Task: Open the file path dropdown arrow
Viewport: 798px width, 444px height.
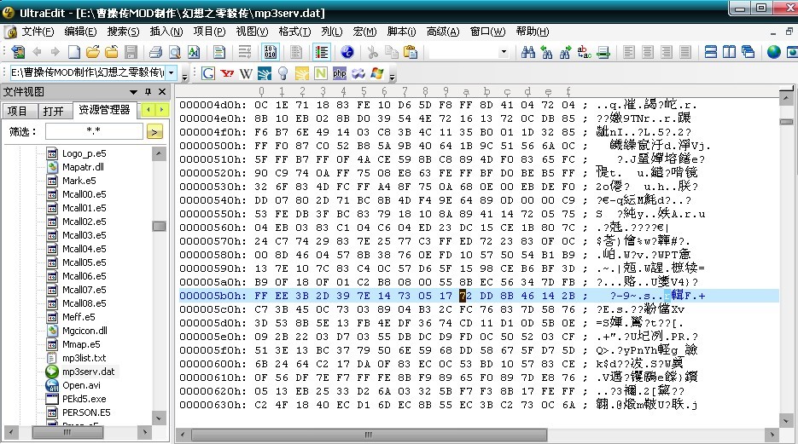Action: point(172,72)
